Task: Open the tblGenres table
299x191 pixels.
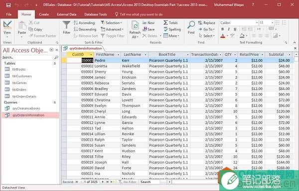Action: point(19,83)
